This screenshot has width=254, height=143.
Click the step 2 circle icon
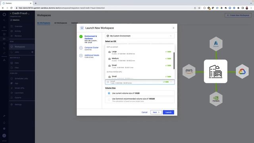[81, 48]
